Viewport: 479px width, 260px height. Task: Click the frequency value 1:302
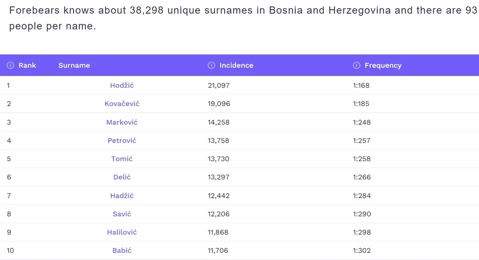click(x=362, y=250)
